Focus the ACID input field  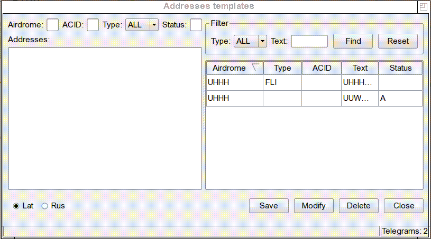[93, 25]
